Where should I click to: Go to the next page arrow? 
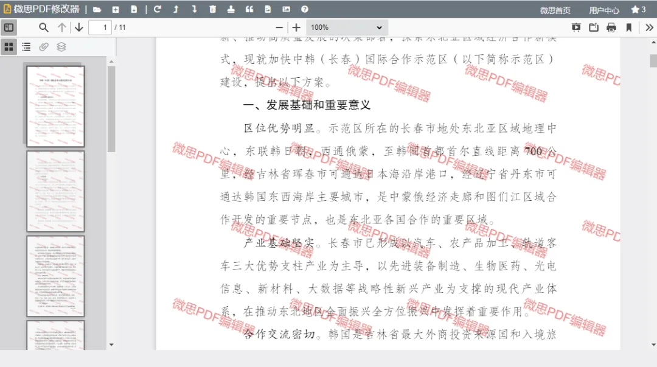[x=78, y=27]
